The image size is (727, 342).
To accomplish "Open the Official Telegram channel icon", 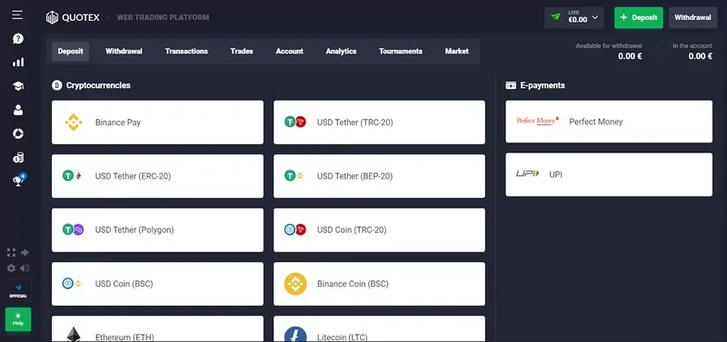I will click(x=18, y=290).
